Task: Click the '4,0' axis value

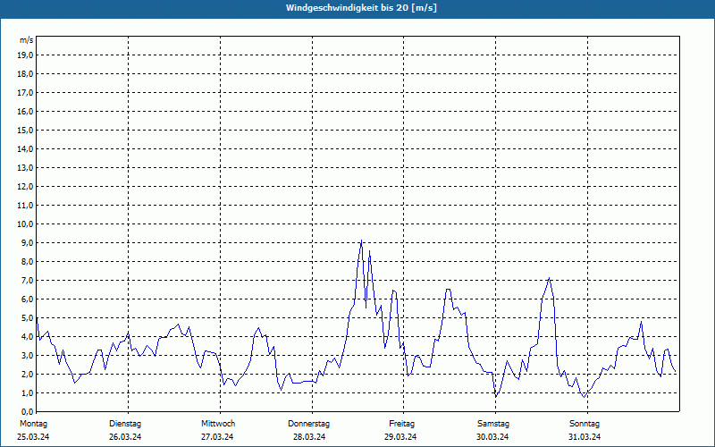Action: pyautogui.click(x=27, y=337)
